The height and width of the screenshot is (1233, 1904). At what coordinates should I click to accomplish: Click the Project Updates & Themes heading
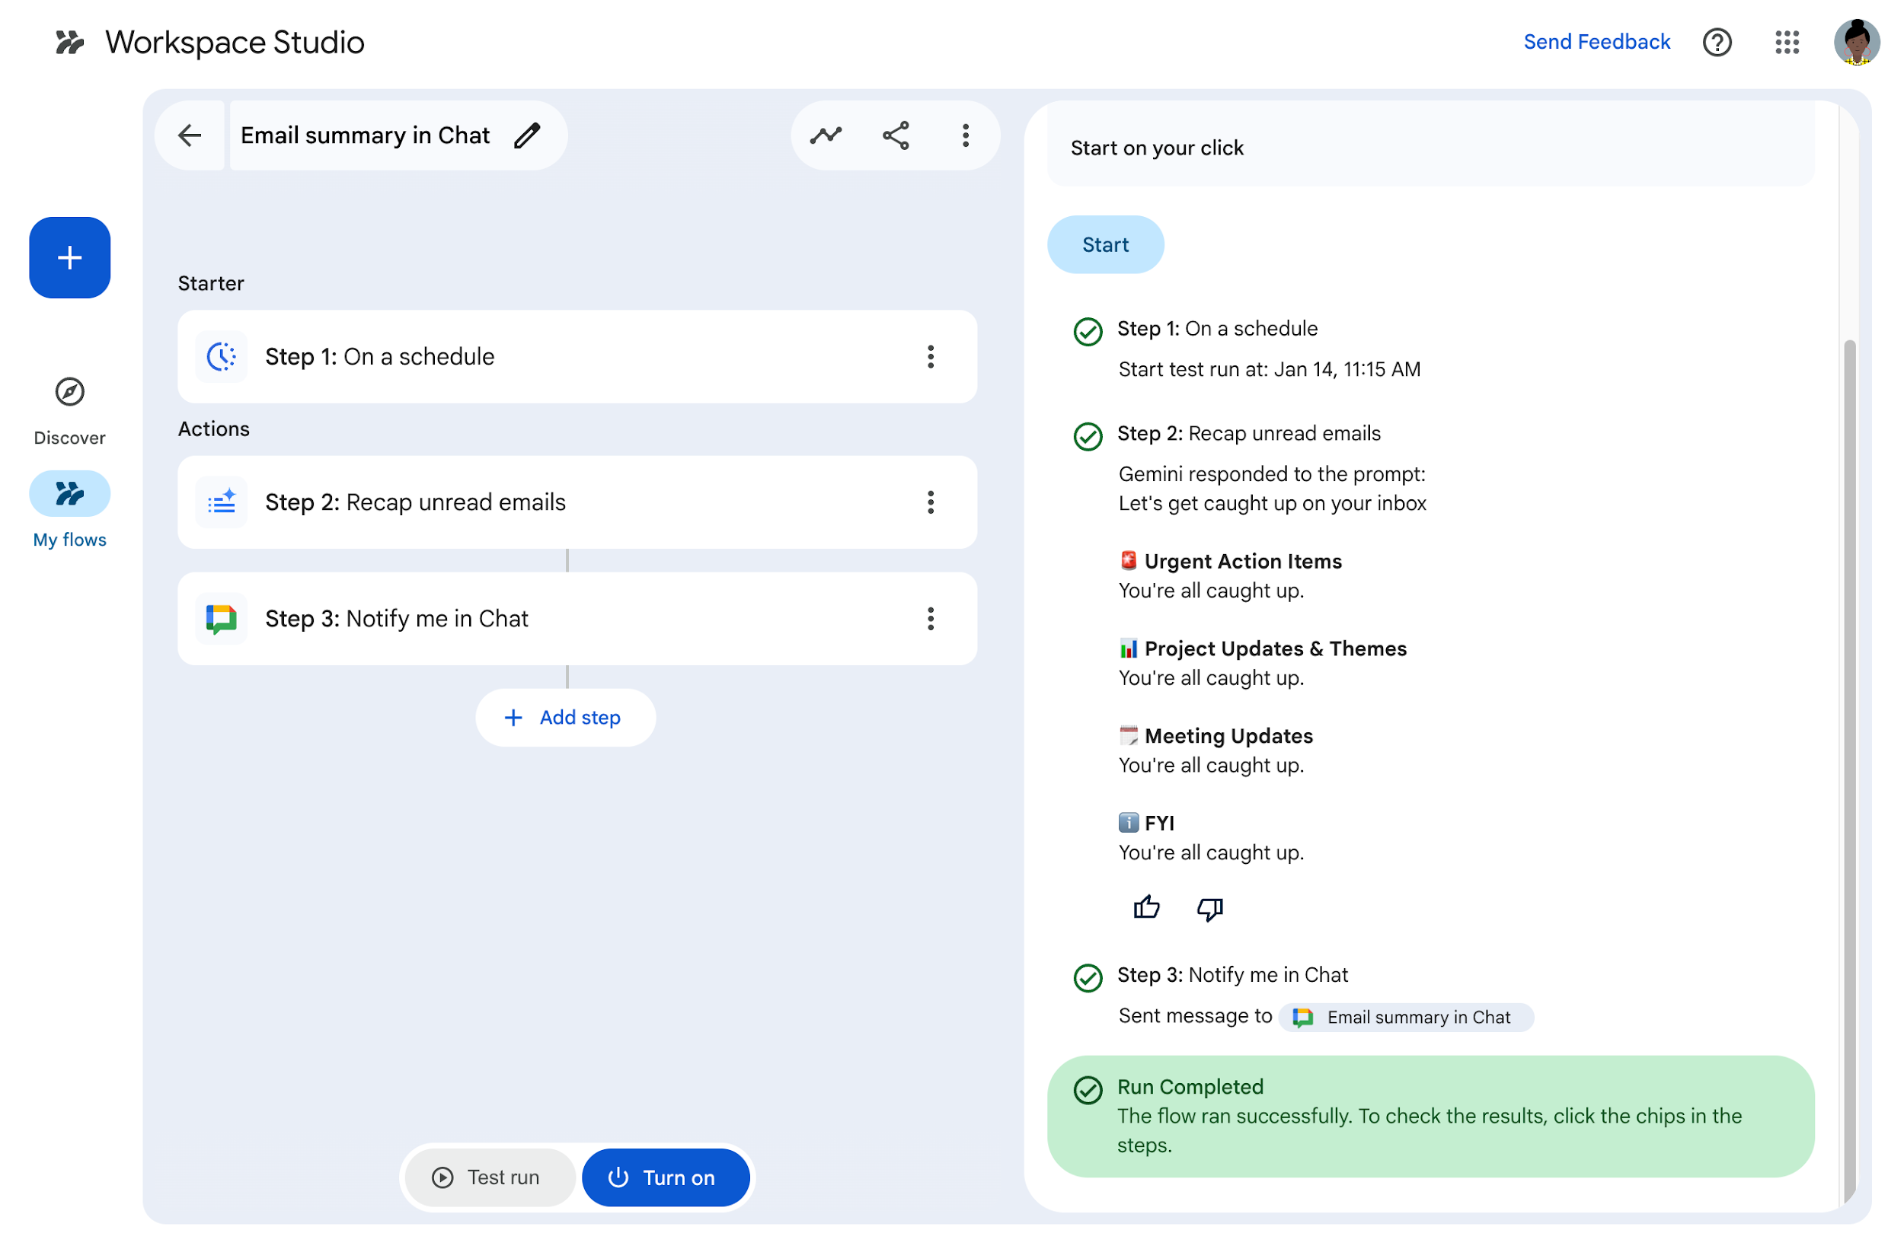(1274, 648)
